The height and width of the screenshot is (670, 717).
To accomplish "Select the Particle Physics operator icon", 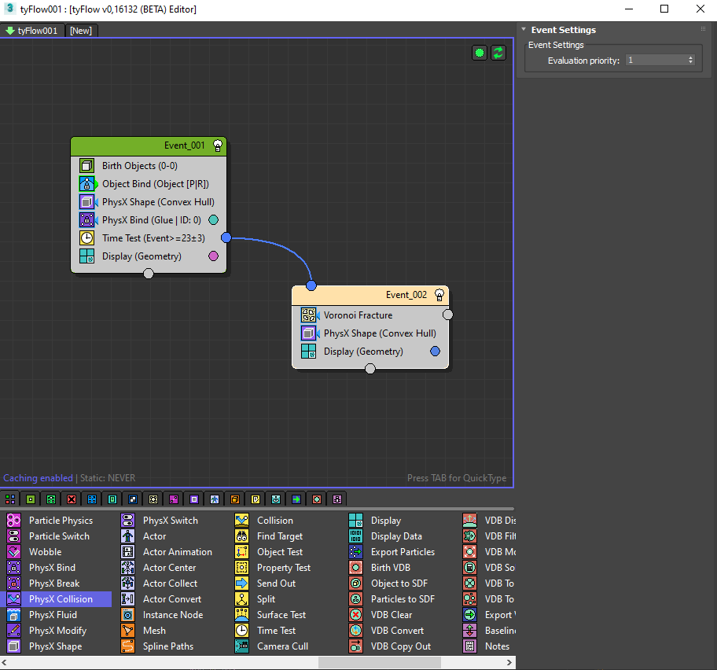I will (x=13, y=521).
